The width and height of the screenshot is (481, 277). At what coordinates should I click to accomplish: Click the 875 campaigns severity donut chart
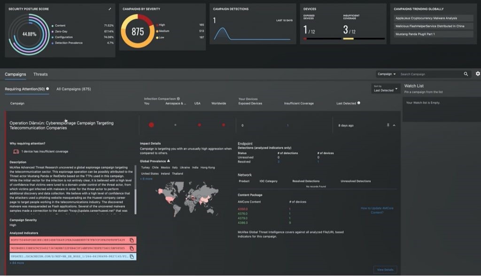click(138, 31)
